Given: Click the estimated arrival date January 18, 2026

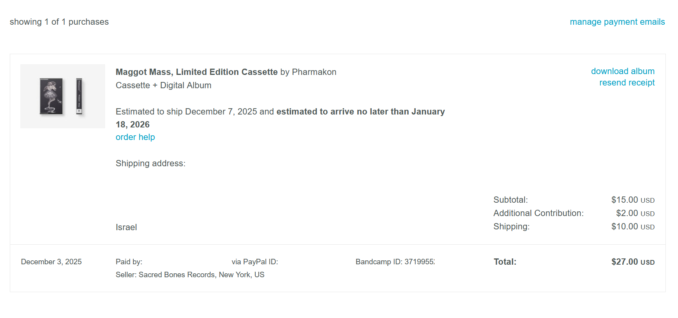Looking at the screenshot, I should tap(133, 125).
